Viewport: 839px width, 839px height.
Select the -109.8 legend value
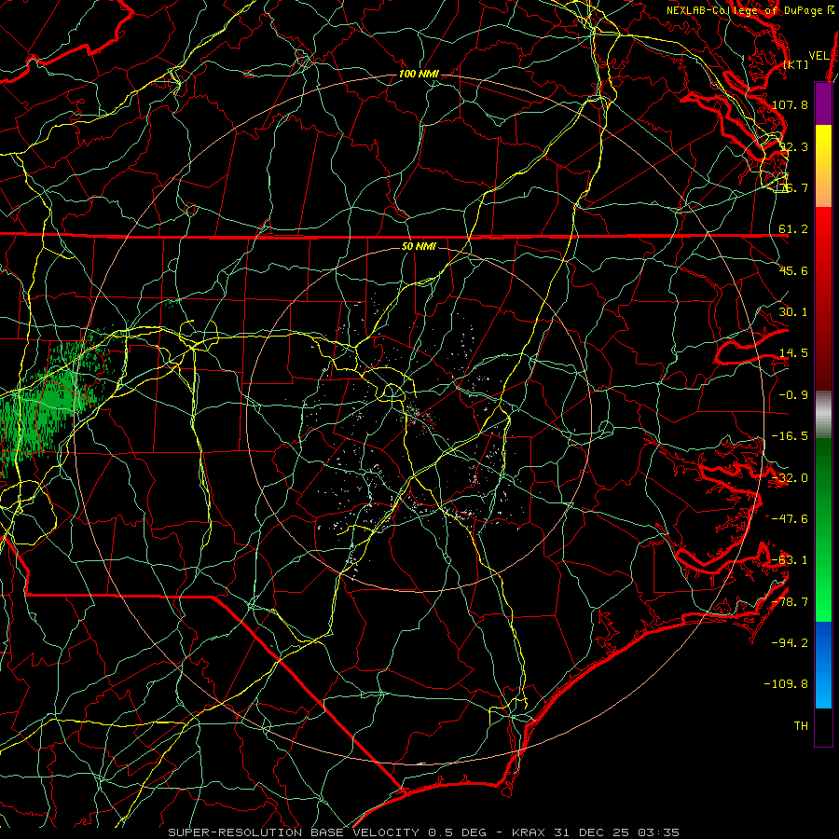point(787,684)
